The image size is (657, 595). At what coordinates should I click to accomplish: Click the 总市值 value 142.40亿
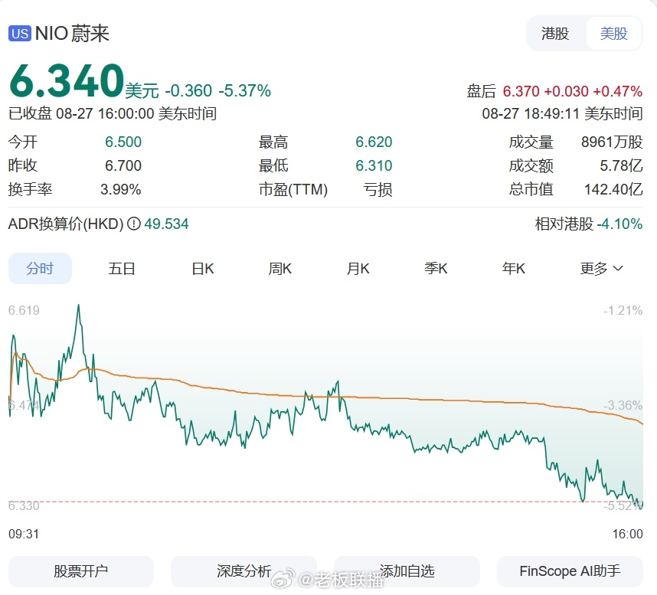[x=613, y=189]
